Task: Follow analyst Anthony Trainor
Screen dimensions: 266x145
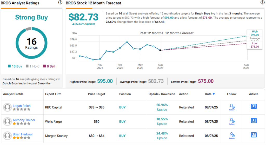Action: click(x=232, y=121)
